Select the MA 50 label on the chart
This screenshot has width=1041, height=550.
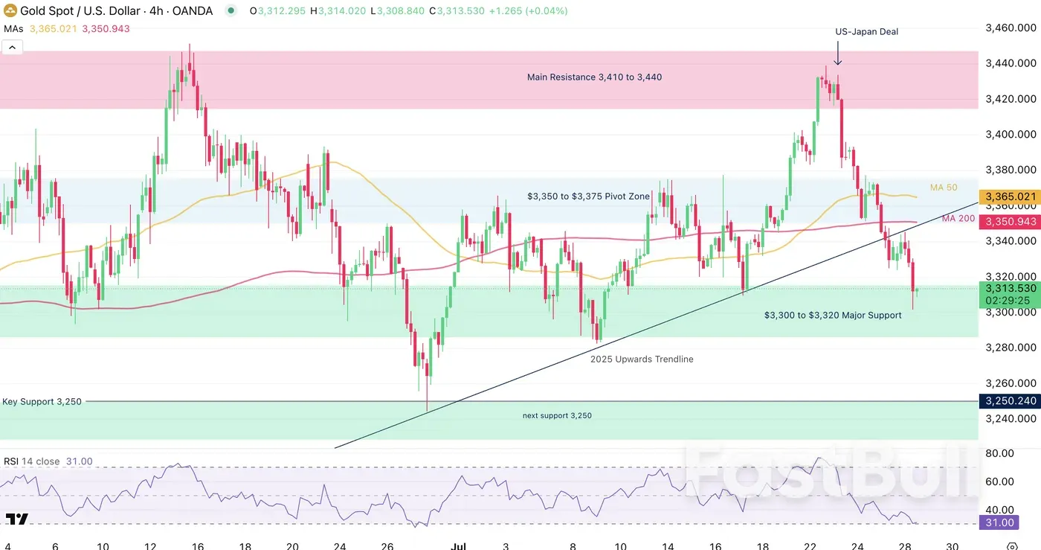click(x=944, y=188)
